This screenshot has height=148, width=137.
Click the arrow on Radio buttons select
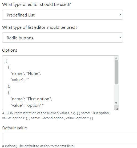120,38
